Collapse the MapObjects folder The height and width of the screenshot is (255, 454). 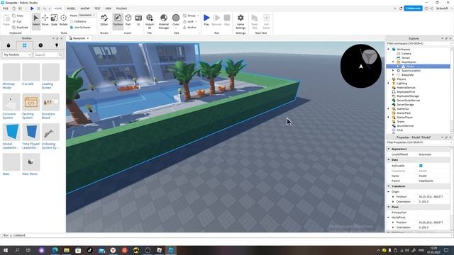(393, 62)
